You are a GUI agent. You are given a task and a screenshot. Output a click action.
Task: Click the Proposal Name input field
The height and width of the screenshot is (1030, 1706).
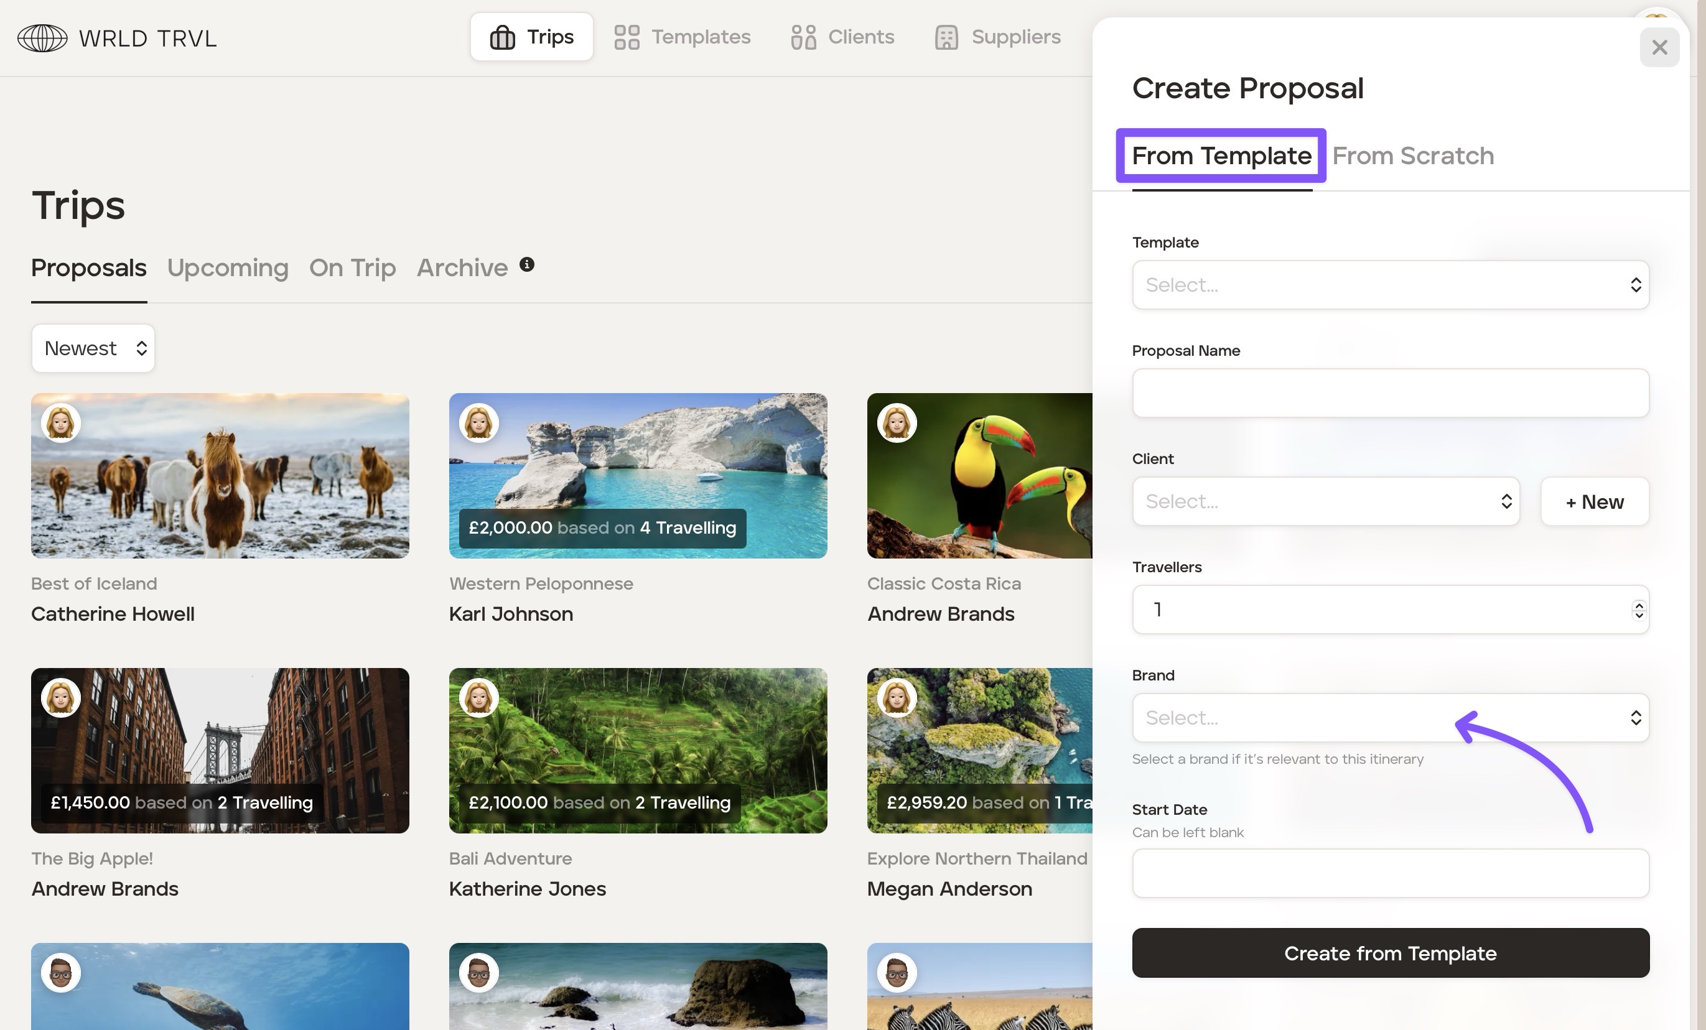[x=1391, y=393]
